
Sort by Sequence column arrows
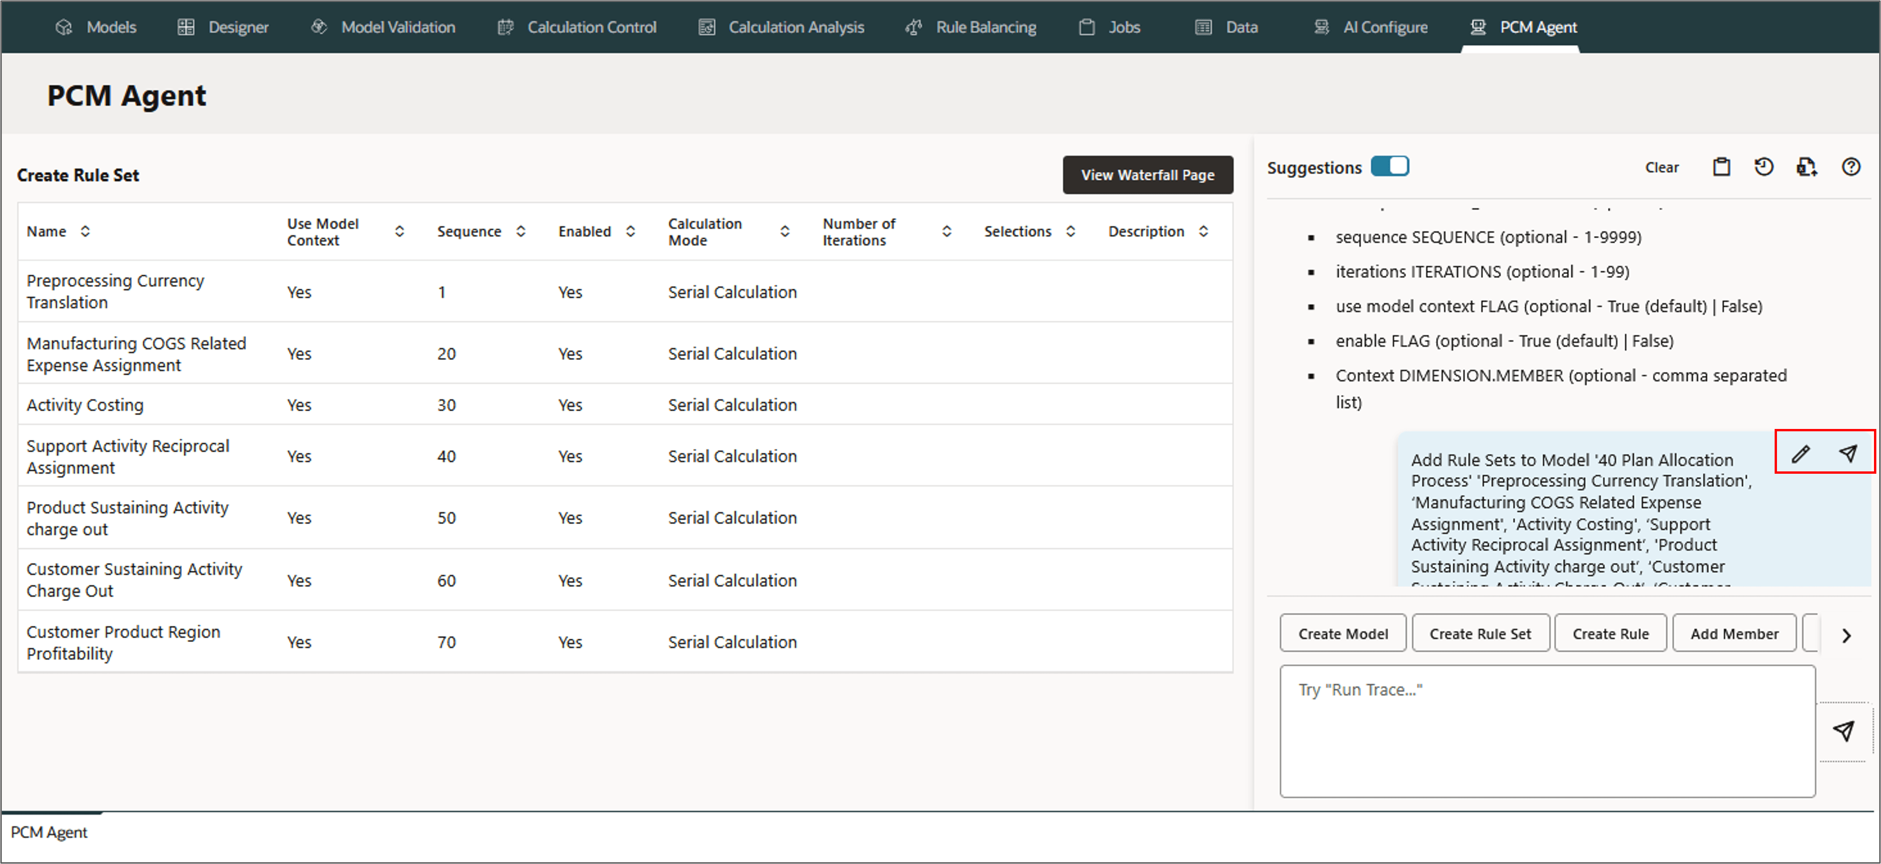coord(521,231)
